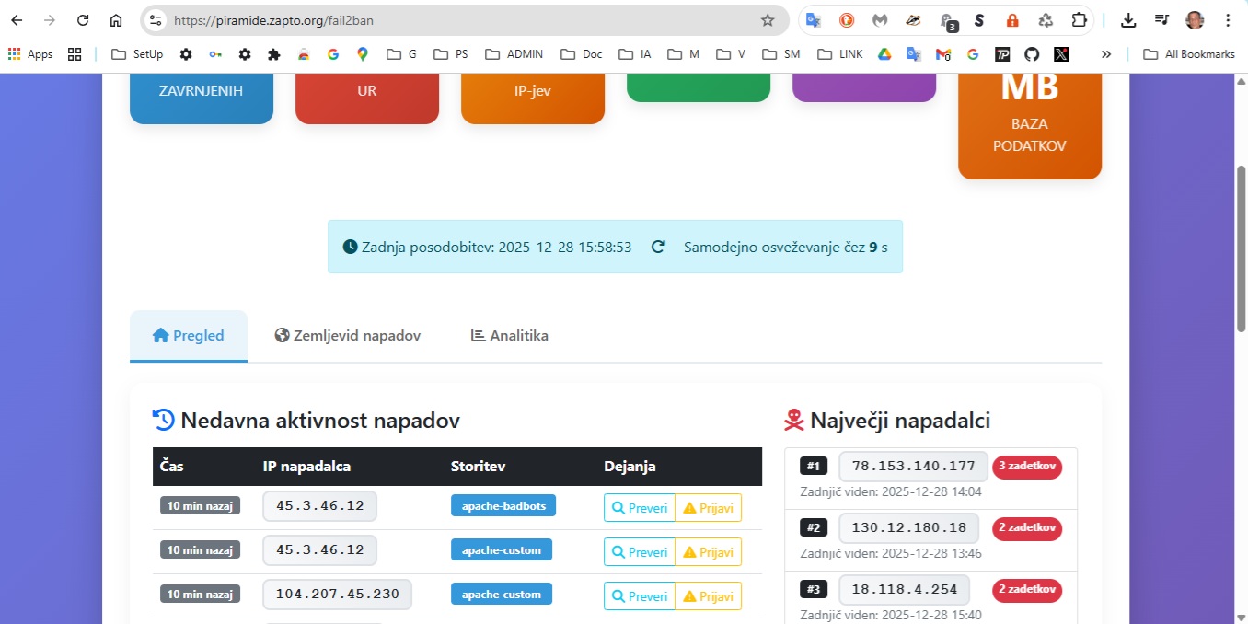This screenshot has width=1248, height=624.
Task: Open the All Bookmarks folder
Action: point(1189,54)
